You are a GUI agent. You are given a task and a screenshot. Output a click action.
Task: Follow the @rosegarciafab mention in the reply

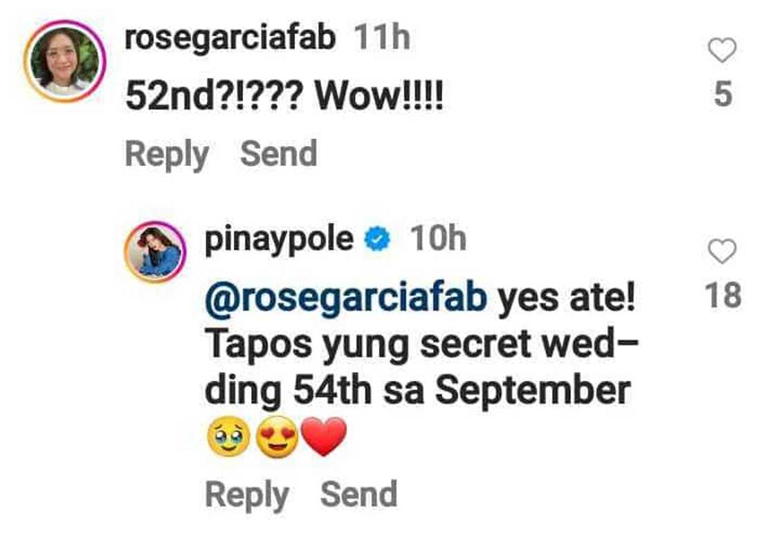346,299
